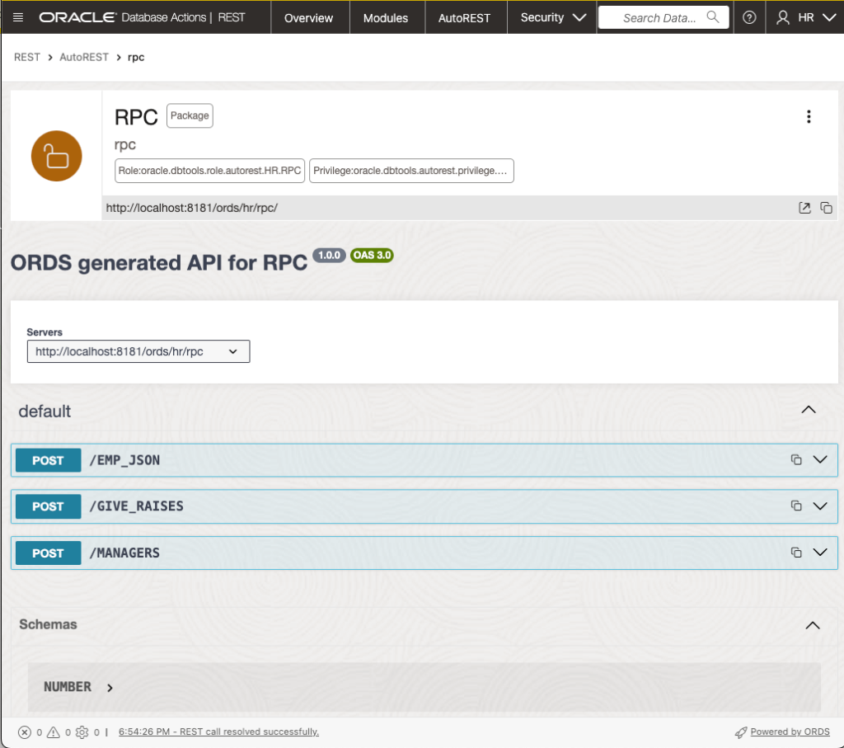Click the ORDS generated API for RPC heading
Image resolution: width=844 pixels, height=748 pixels.
[x=159, y=263]
